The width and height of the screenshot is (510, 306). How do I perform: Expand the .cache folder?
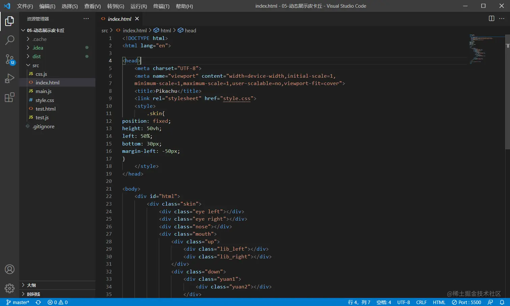click(57, 39)
